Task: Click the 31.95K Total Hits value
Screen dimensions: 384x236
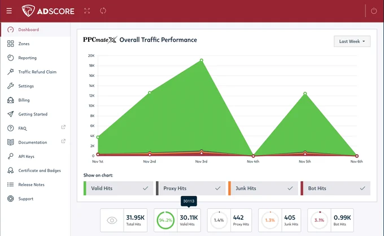Action: tap(135, 217)
